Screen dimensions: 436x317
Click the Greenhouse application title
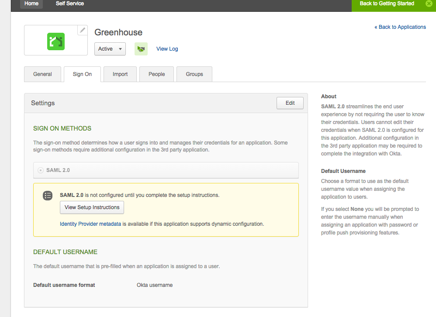118,32
